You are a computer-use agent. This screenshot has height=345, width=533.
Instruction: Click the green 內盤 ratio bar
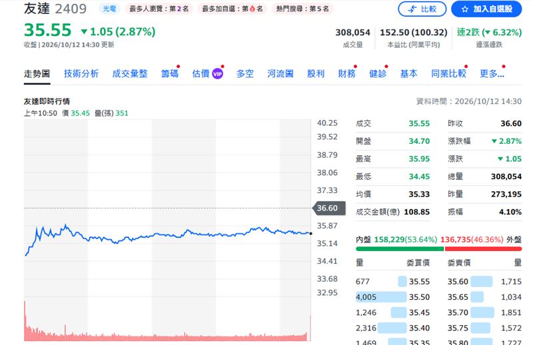[x=400, y=249]
